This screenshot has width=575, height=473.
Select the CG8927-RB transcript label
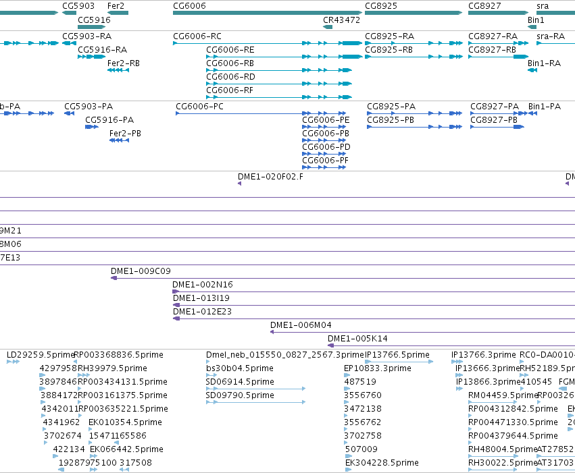tap(492, 50)
